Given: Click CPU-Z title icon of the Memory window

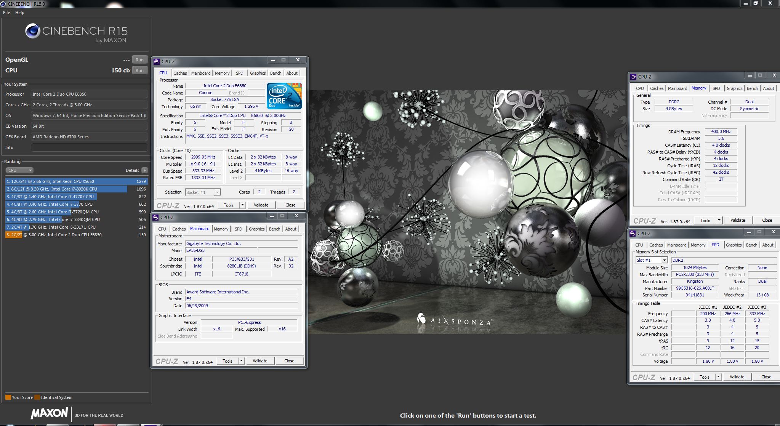Looking at the screenshot, I should [633, 77].
